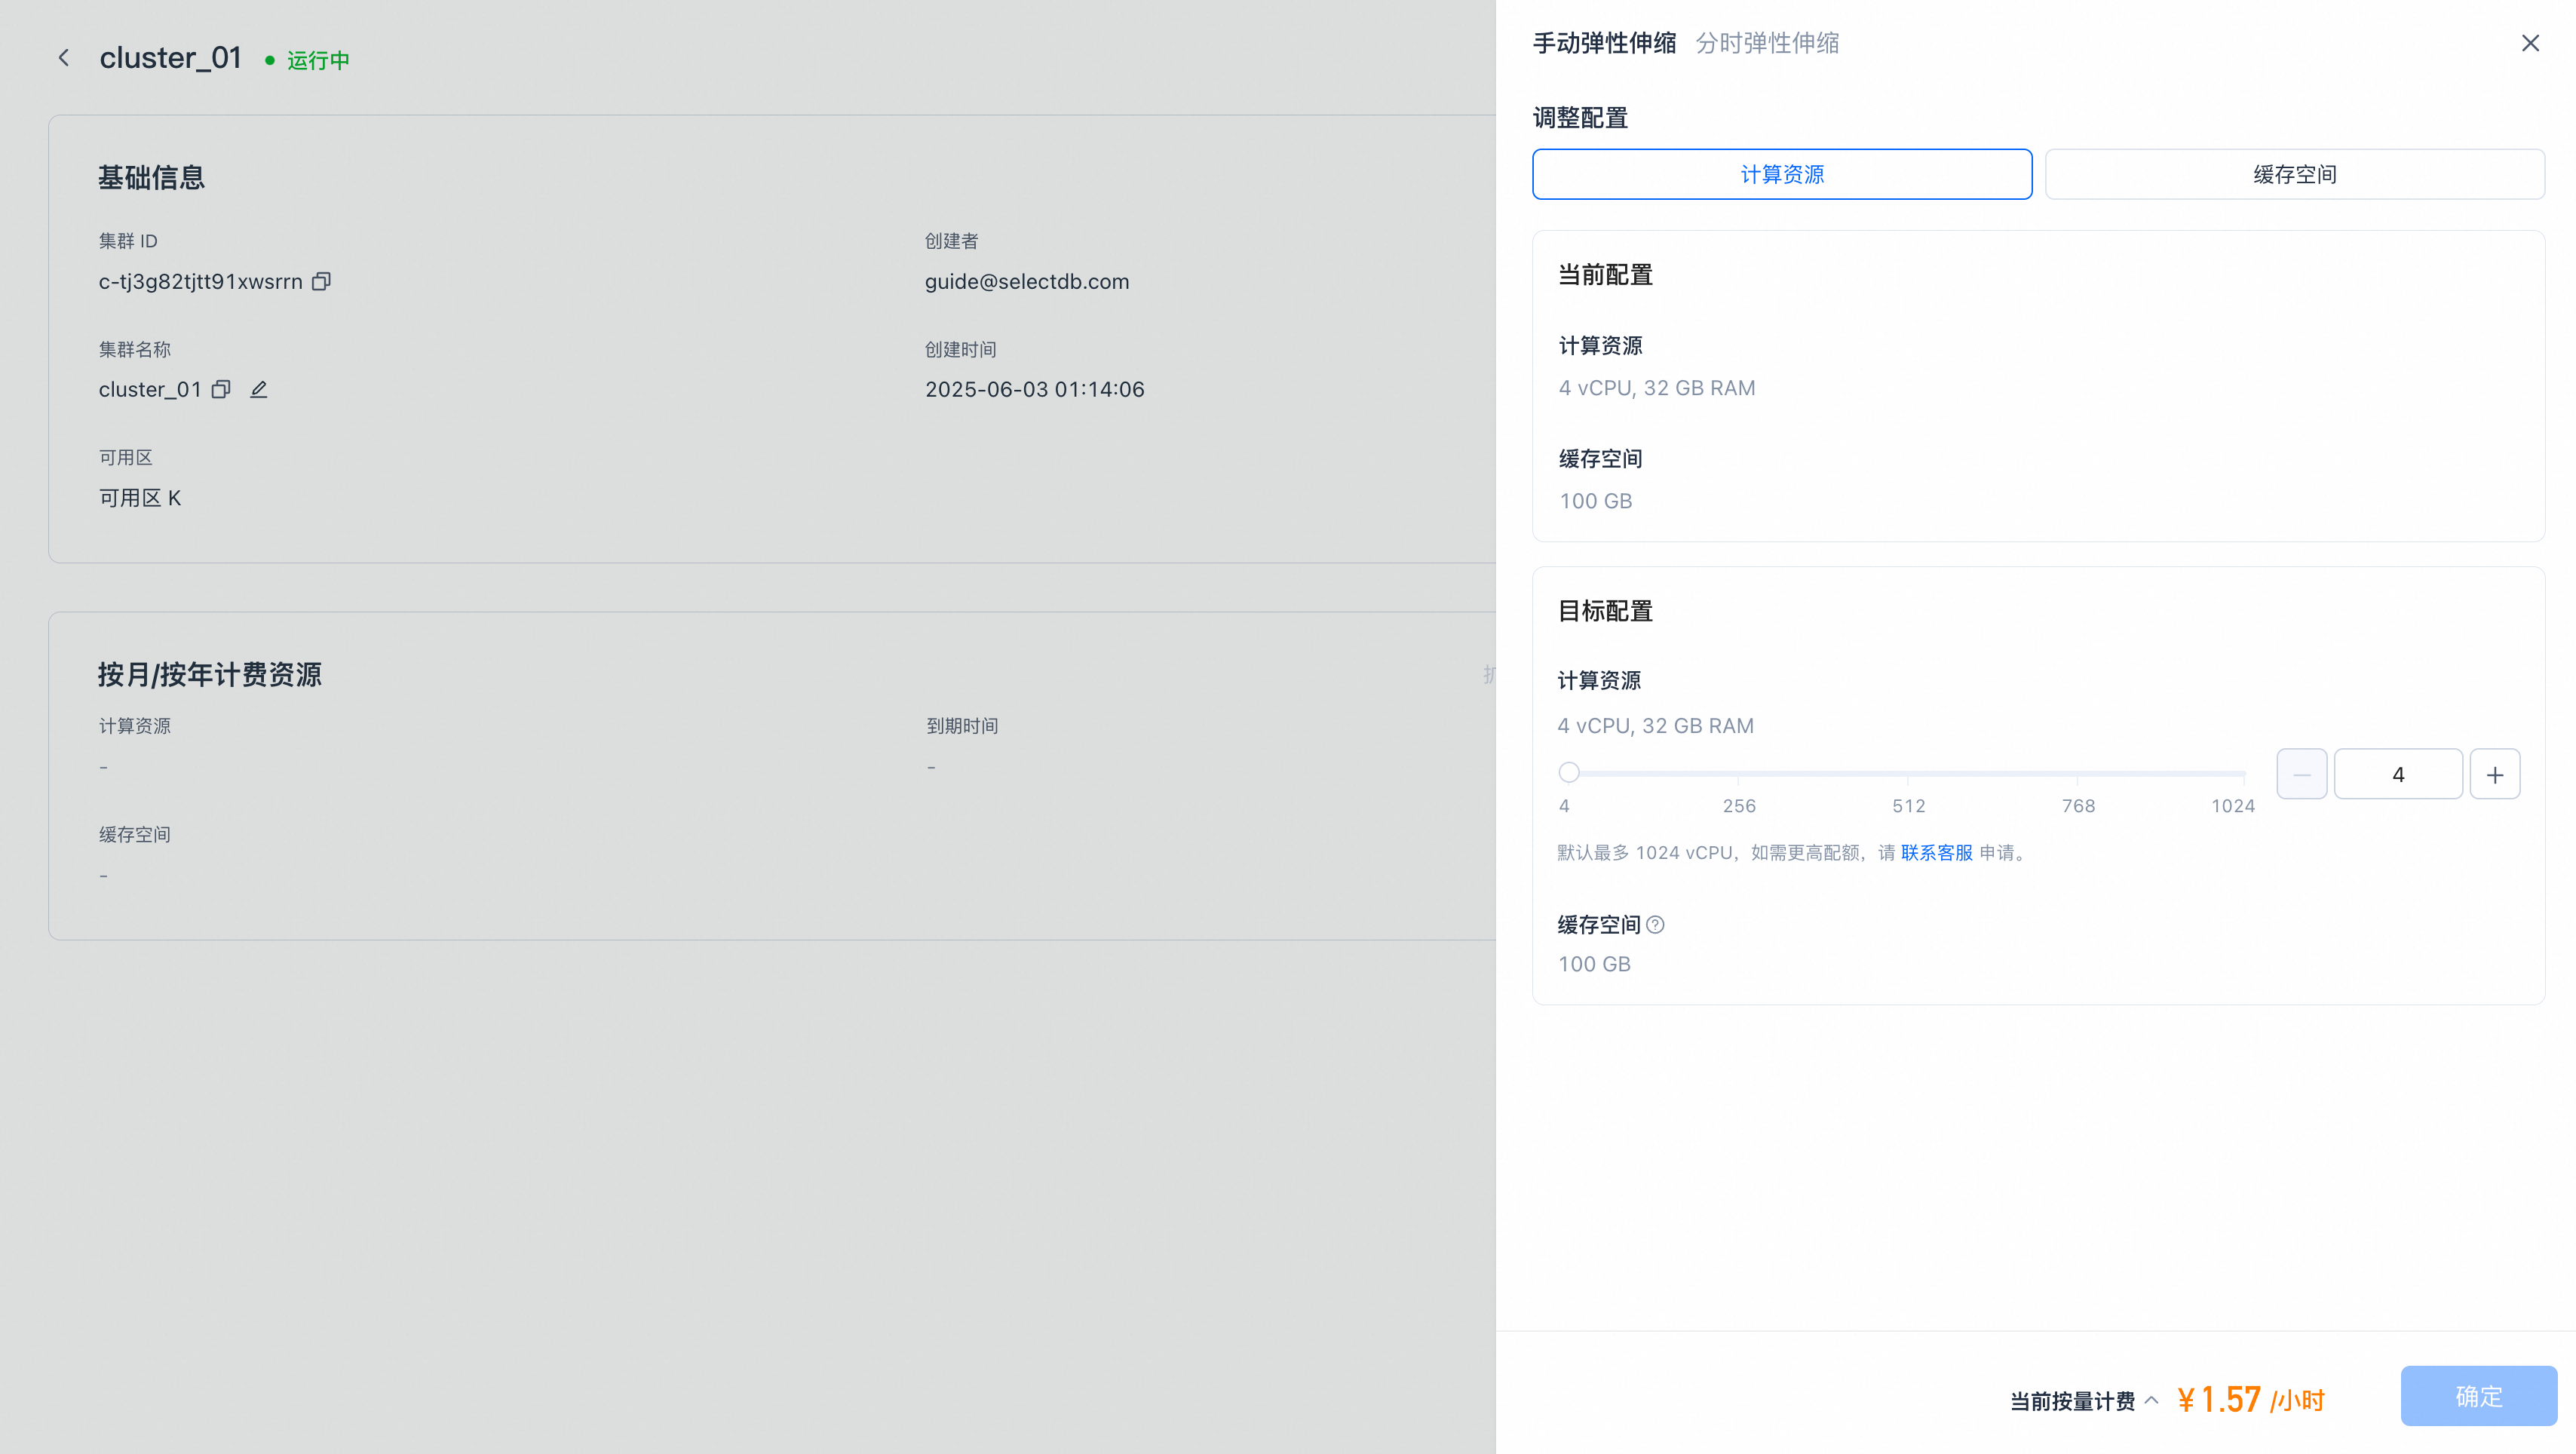The height and width of the screenshot is (1454, 2576).
Task: Increase vCPU with the plus button
Action: pos(2494,774)
